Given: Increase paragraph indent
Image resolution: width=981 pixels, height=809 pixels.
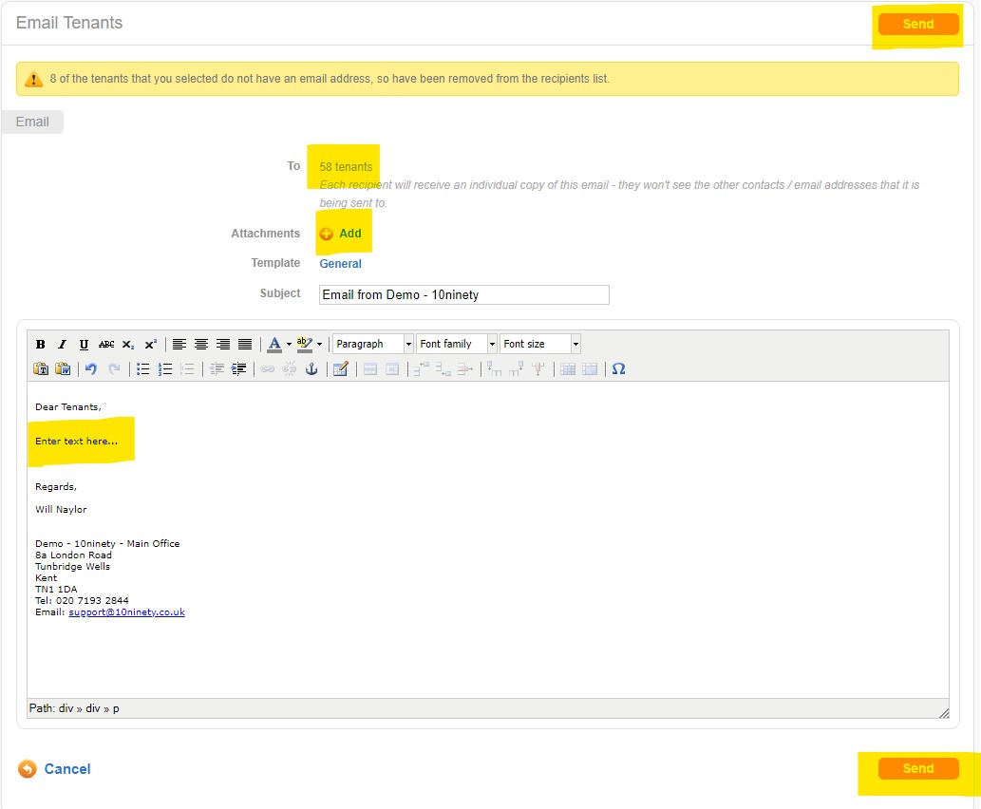Looking at the screenshot, I should 238,368.
